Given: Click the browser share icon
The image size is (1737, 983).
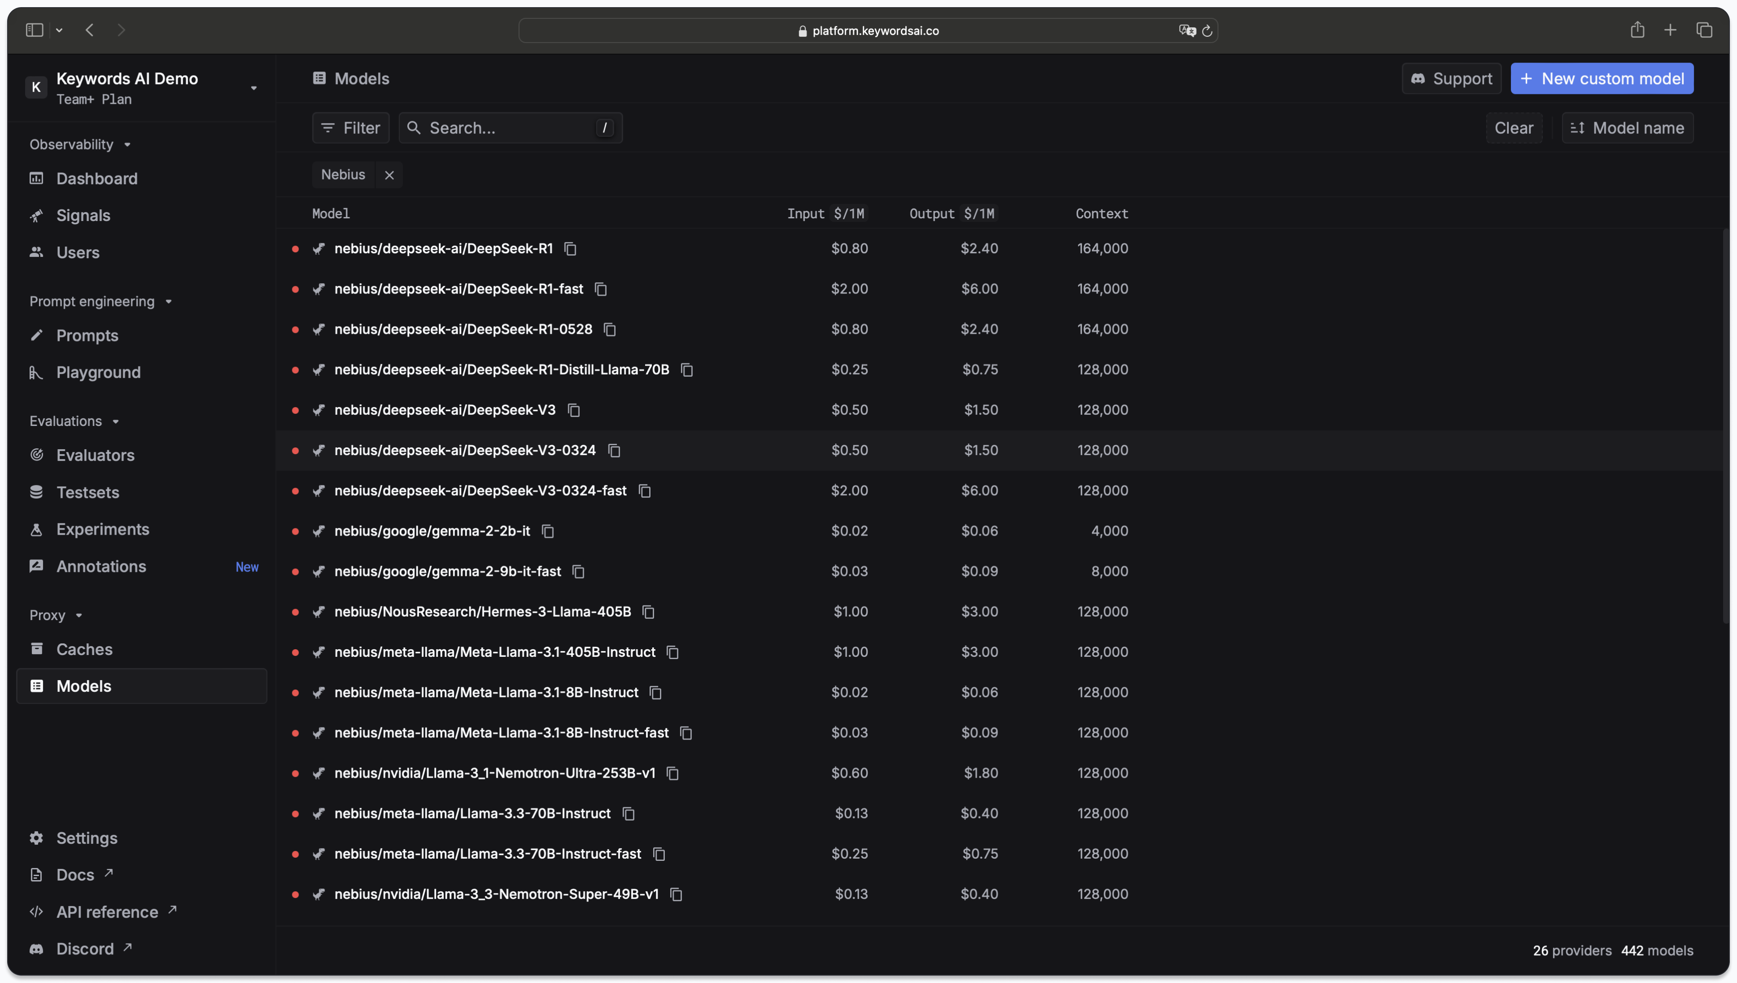Looking at the screenshot, I should (1638, 30).
